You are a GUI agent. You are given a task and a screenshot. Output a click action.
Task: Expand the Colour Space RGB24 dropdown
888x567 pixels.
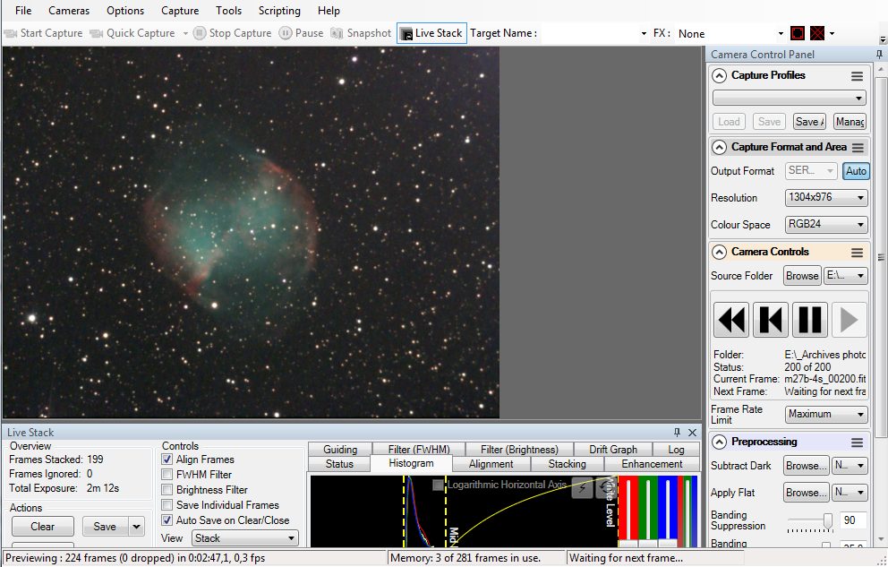point(825,225)
